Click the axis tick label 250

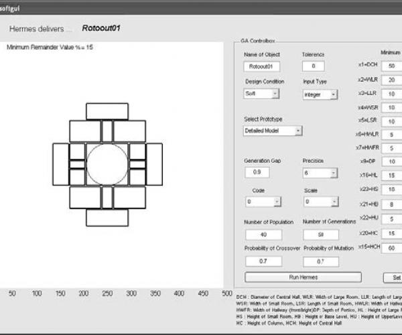107,293
